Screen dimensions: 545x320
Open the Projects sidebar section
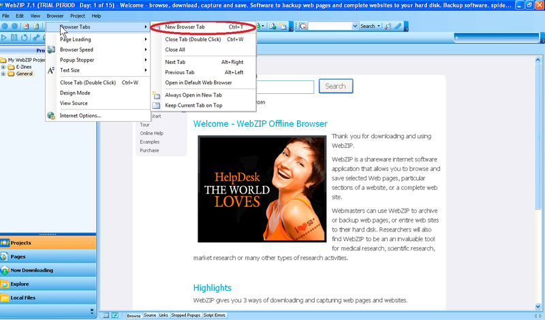[x=48, y=243]
